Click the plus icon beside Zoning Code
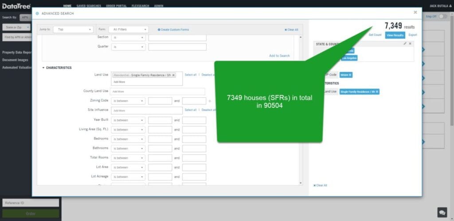454x221 pixels. pos(210,101)
